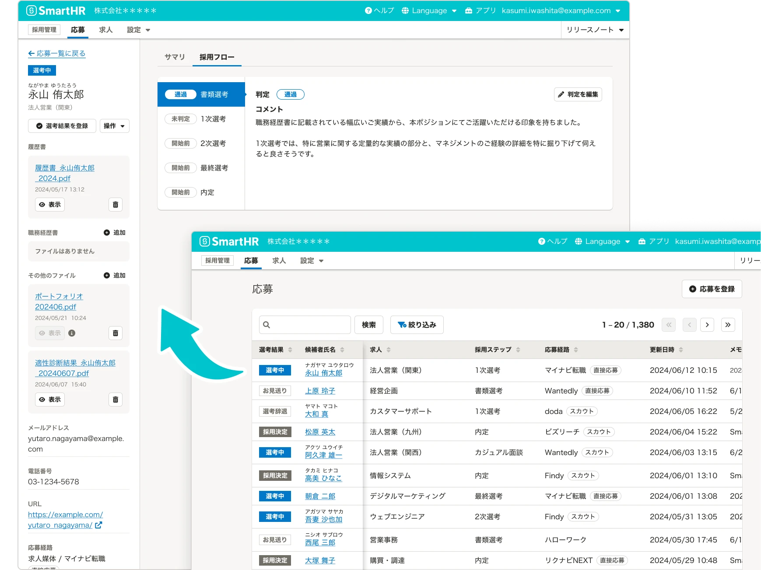Open ポートフォリオ202406.pdf link
Viewport: 761px width, 570px height.
59,302
